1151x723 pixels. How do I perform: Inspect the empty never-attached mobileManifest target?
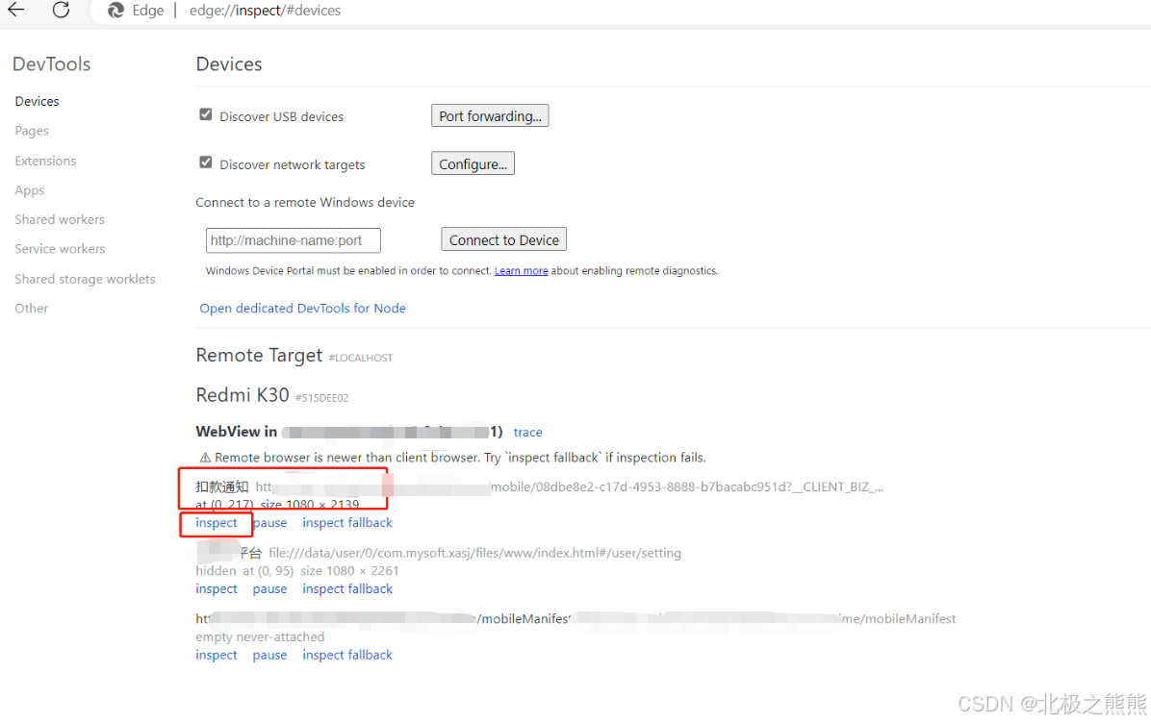216,655
